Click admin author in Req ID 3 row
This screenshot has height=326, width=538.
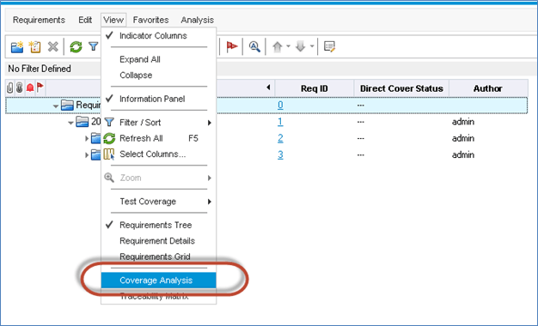coord(463,154)
